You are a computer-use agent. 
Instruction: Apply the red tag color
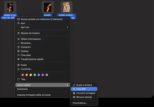23,75
